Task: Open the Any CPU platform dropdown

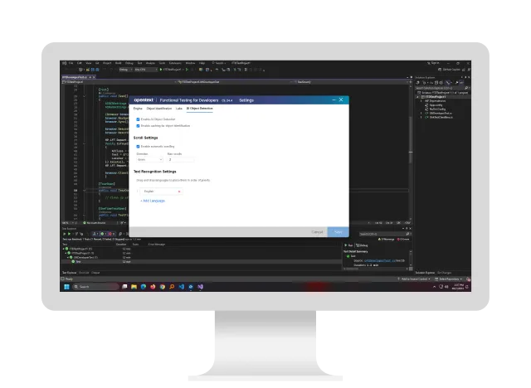Action: pos(146,70)
